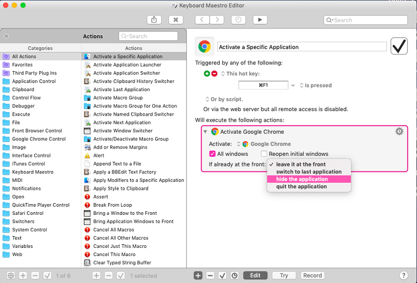Toggle action enabled checkmark in bottom bar
Image resolution: width=417 pixels, height=283 pixels.
click(222, 275)
